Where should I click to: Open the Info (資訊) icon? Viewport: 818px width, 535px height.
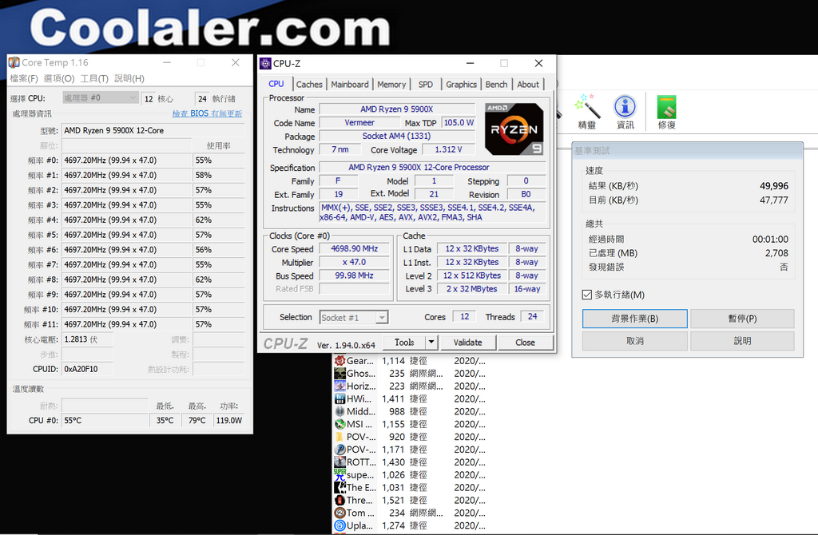pyautogui.click(x=625, y=106)
